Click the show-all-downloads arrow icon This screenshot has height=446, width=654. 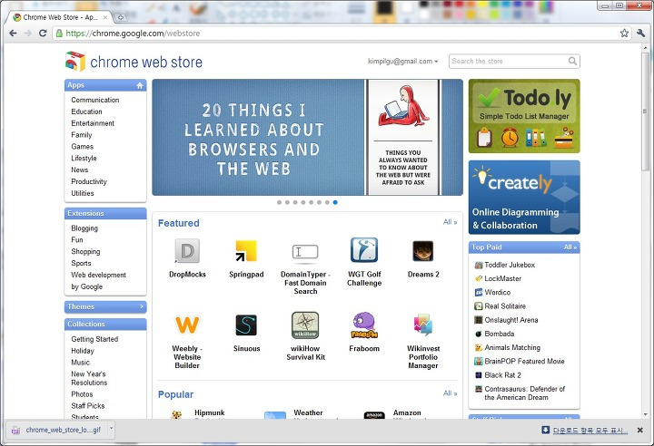pos(545,430)
